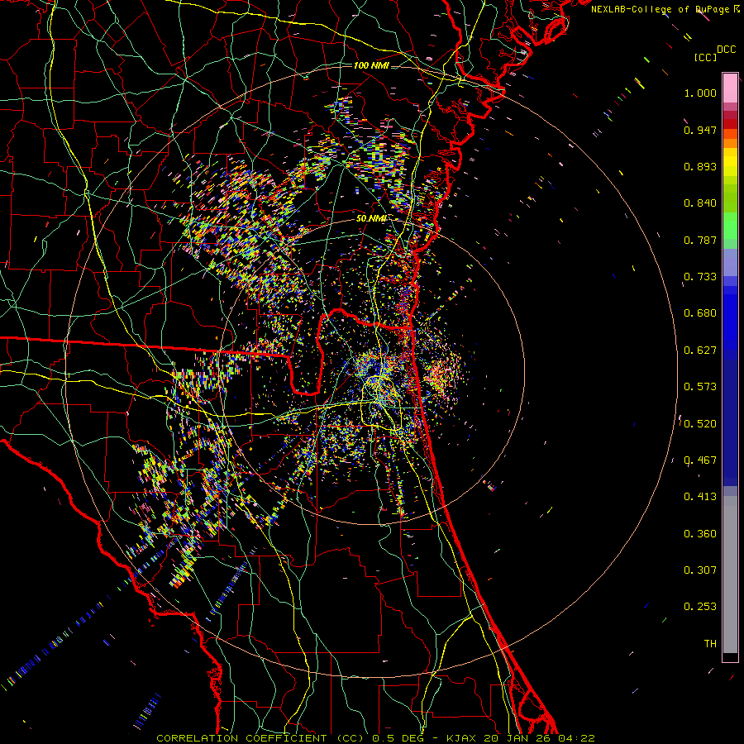
Task: Click the [CC] units label
Action: 705,57
